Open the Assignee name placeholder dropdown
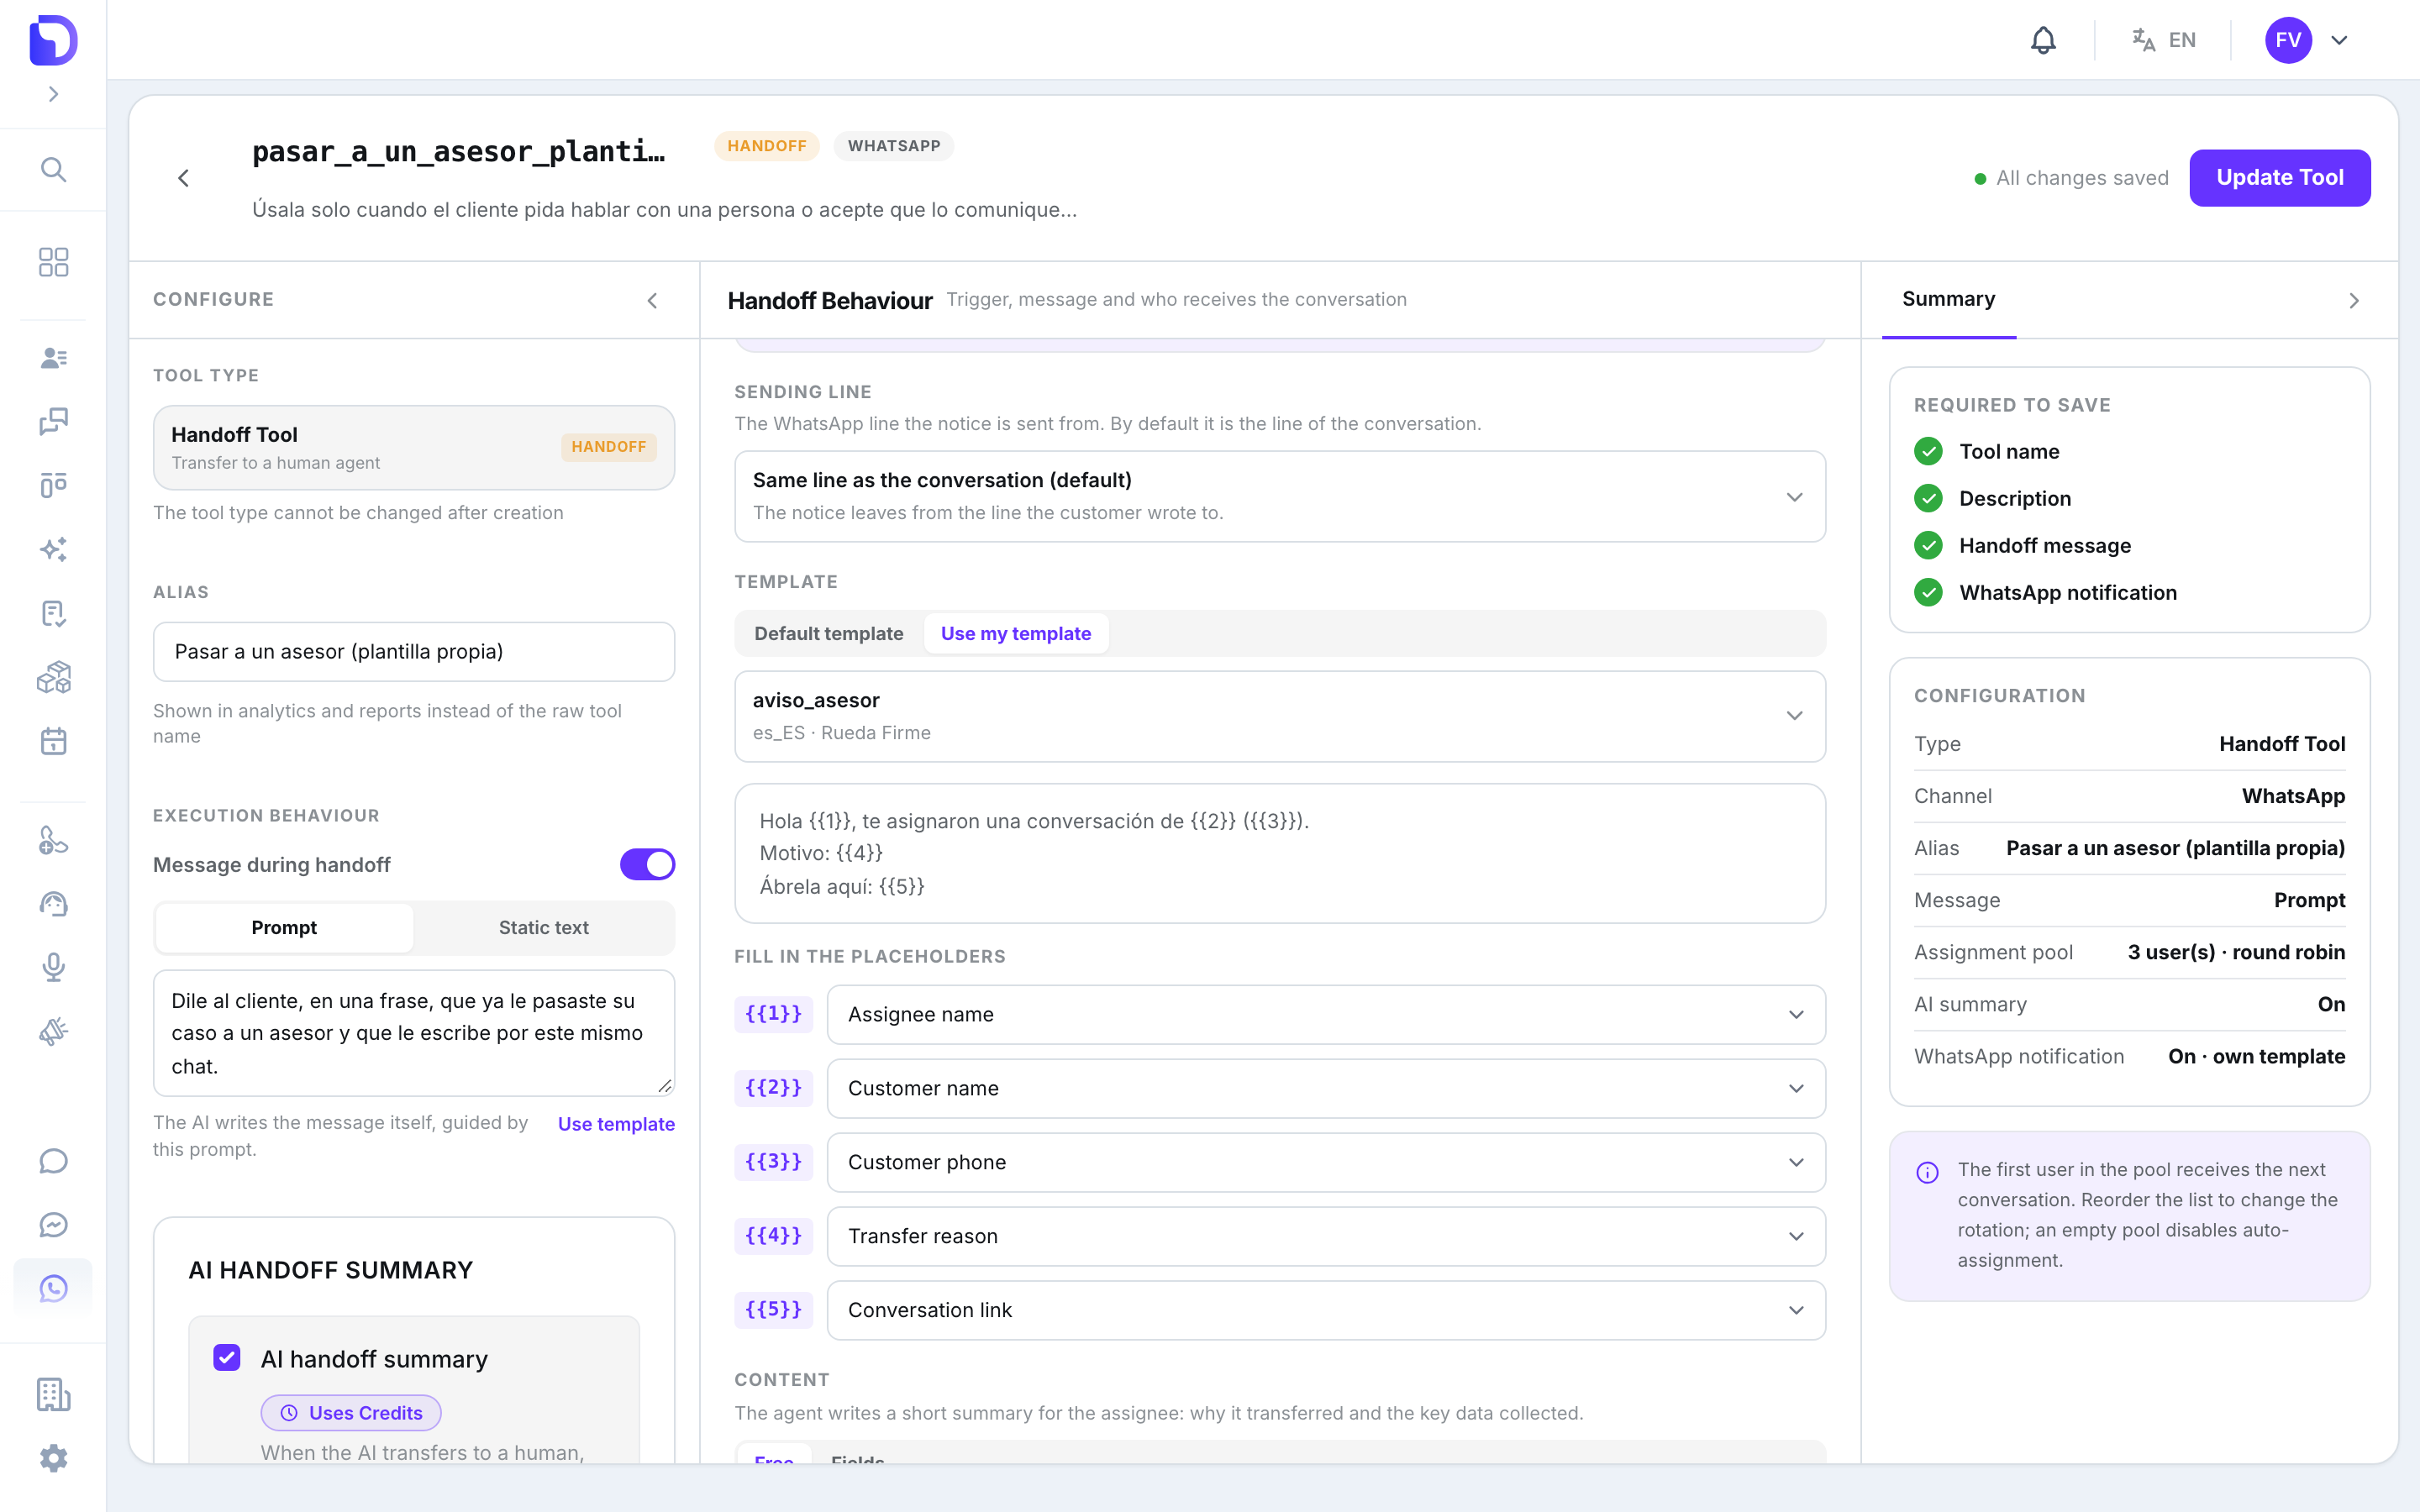The height and width of the screenshot is (1512, 2420). point(1325,1014)
